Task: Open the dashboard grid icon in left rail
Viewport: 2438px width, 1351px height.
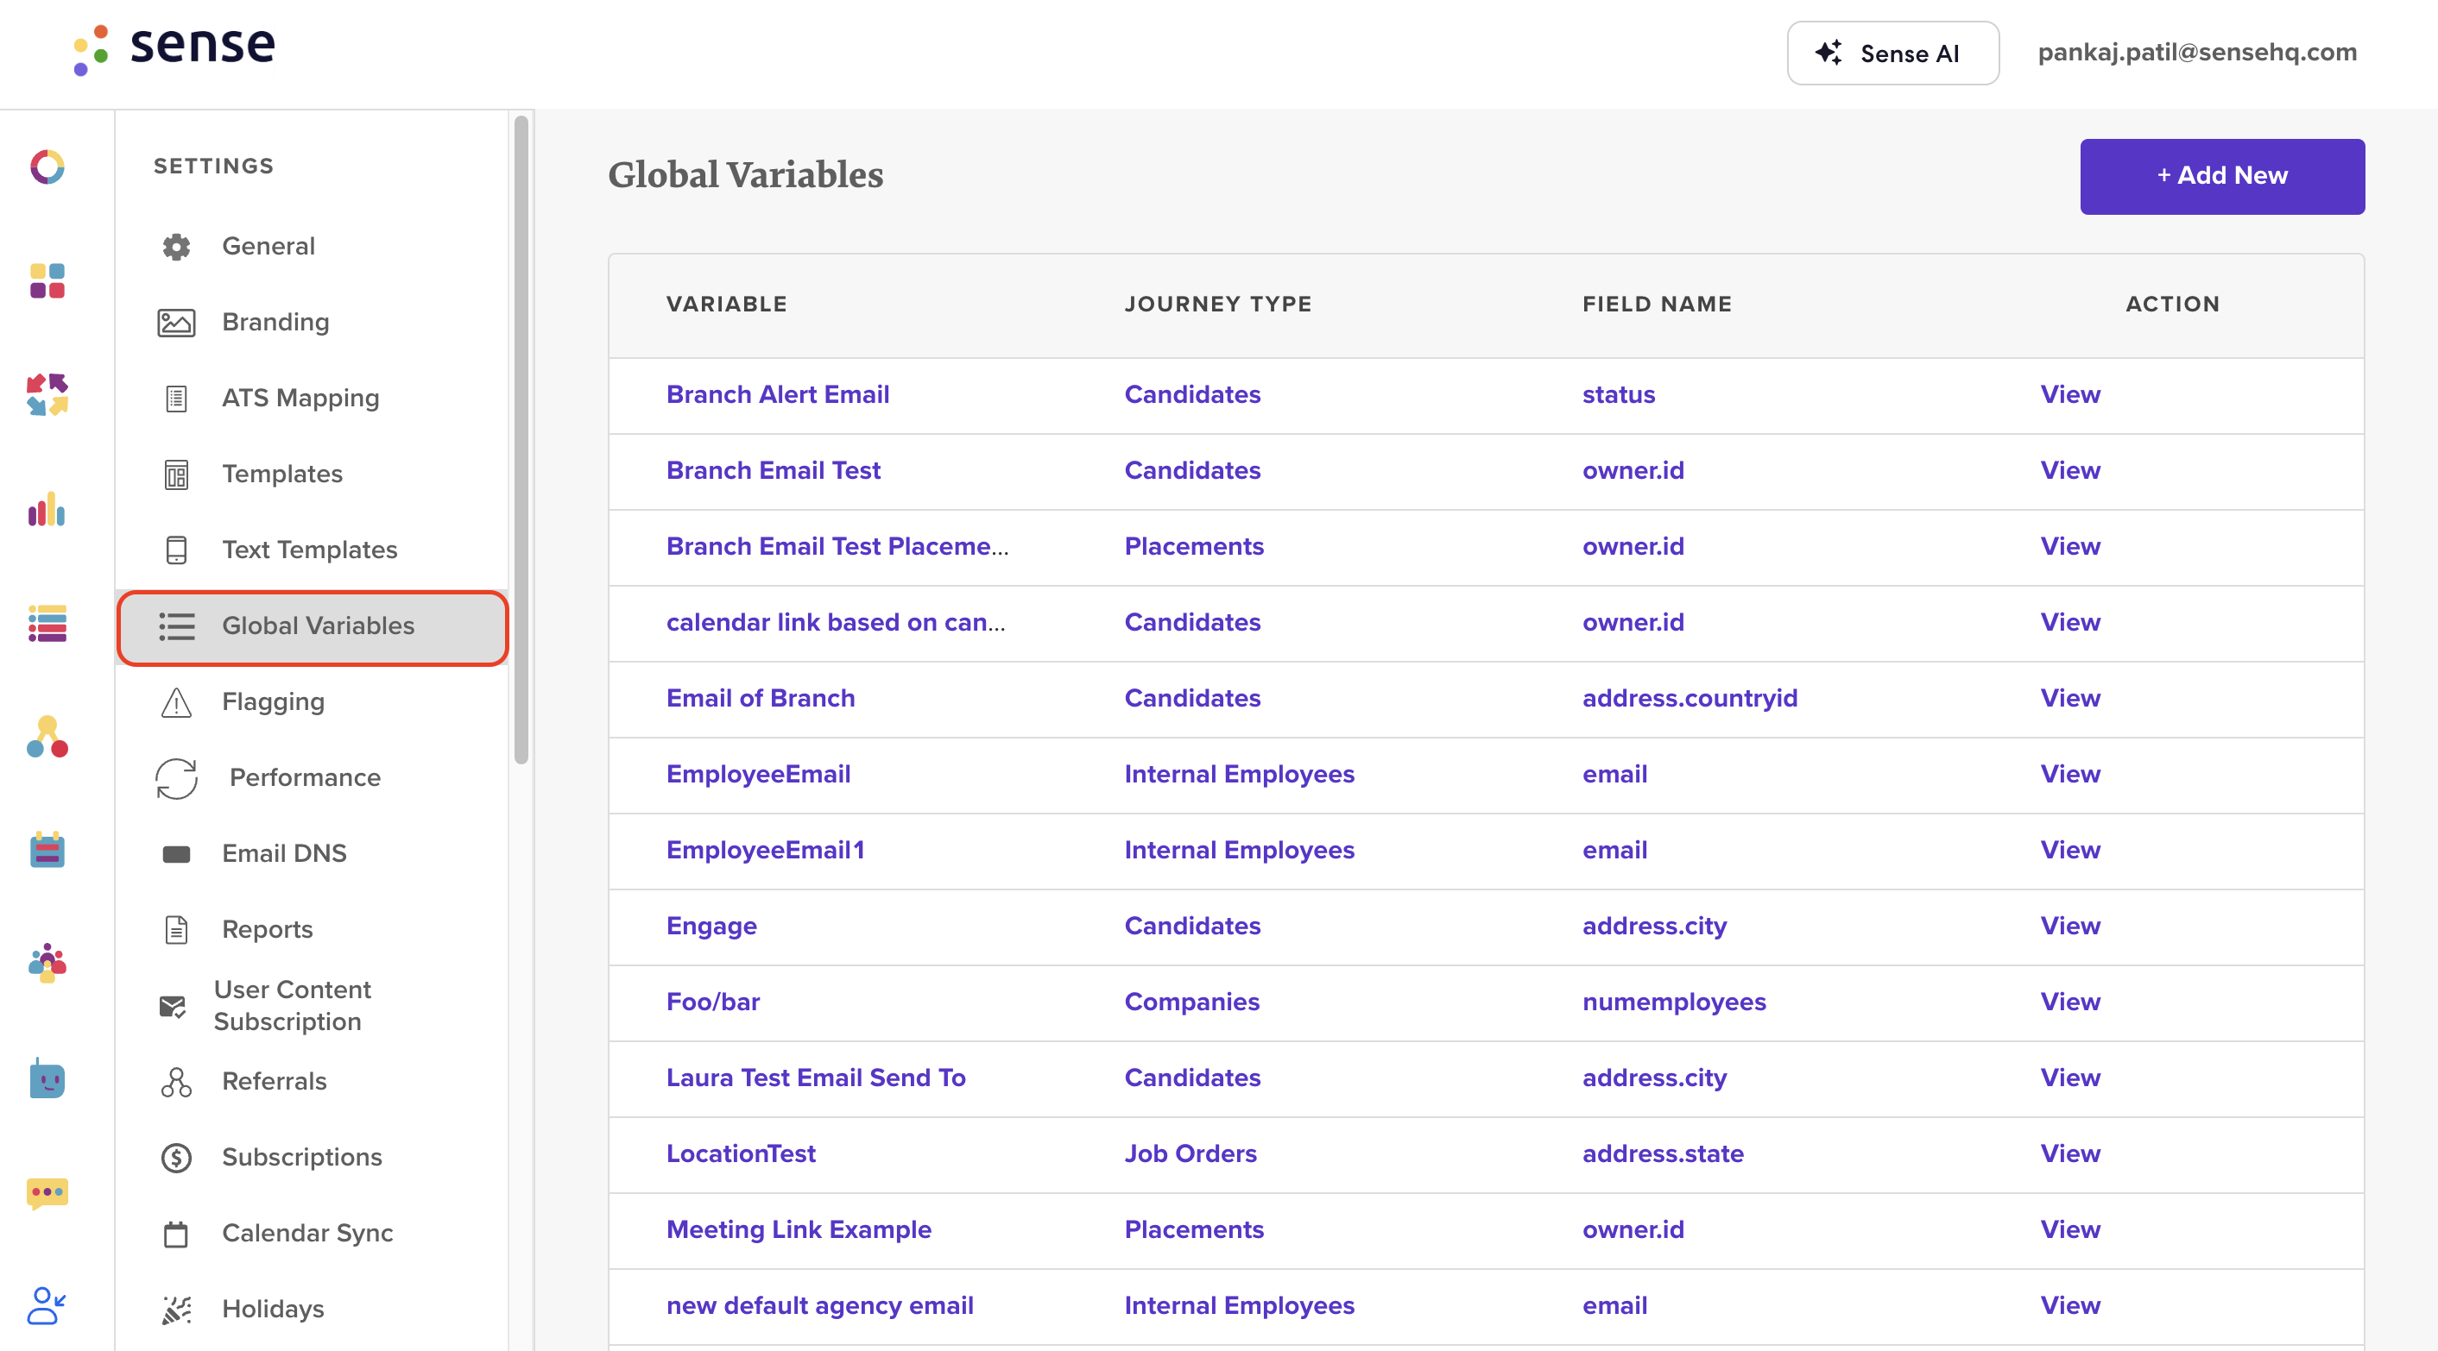Action: tap(46, 280)
